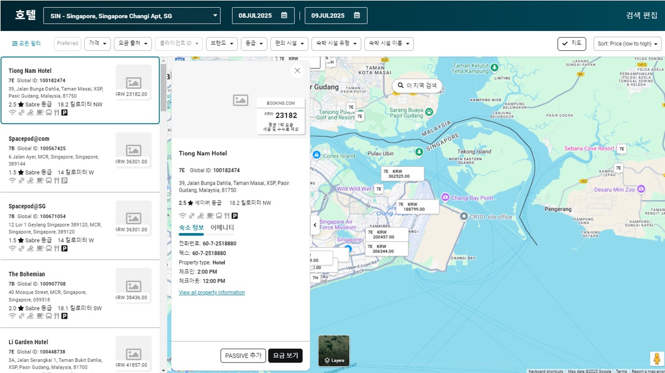Click the Sarang Buaya Golf Club pin
The width and height of the screenshot is (665, 373).
[x=429, y=112]
